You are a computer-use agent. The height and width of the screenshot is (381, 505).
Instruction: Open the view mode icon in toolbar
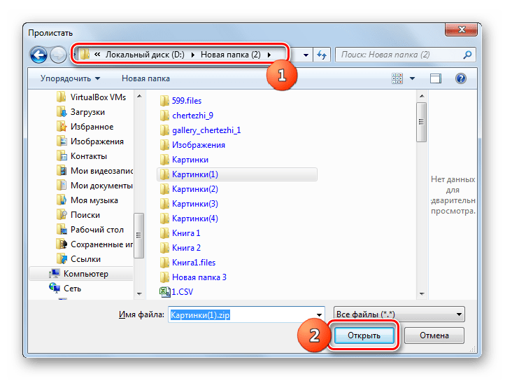pos(397,78)
